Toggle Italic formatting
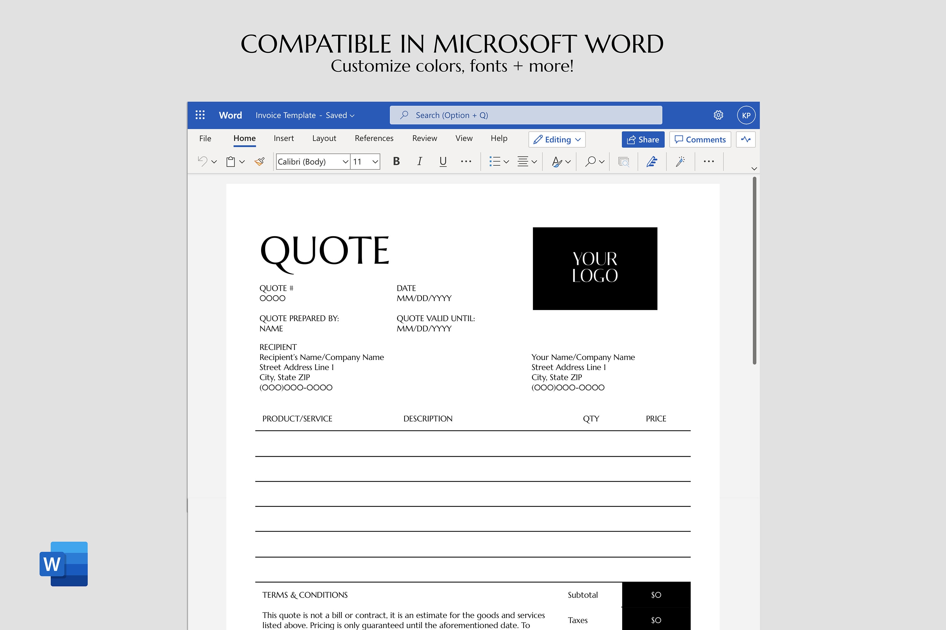The height and width of the screenshot is (630, 946). point(419,162)
